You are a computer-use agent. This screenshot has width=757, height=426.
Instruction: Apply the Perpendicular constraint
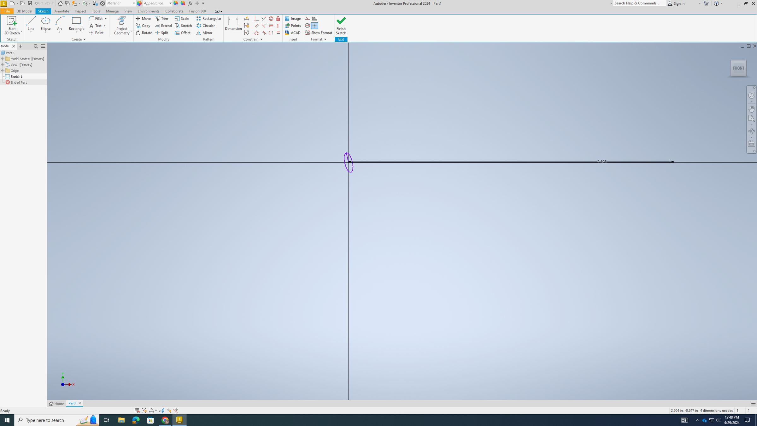tap(264, 26)
